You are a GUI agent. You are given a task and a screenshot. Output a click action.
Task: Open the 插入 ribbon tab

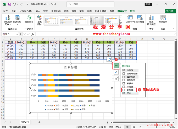tap(38, 11)
